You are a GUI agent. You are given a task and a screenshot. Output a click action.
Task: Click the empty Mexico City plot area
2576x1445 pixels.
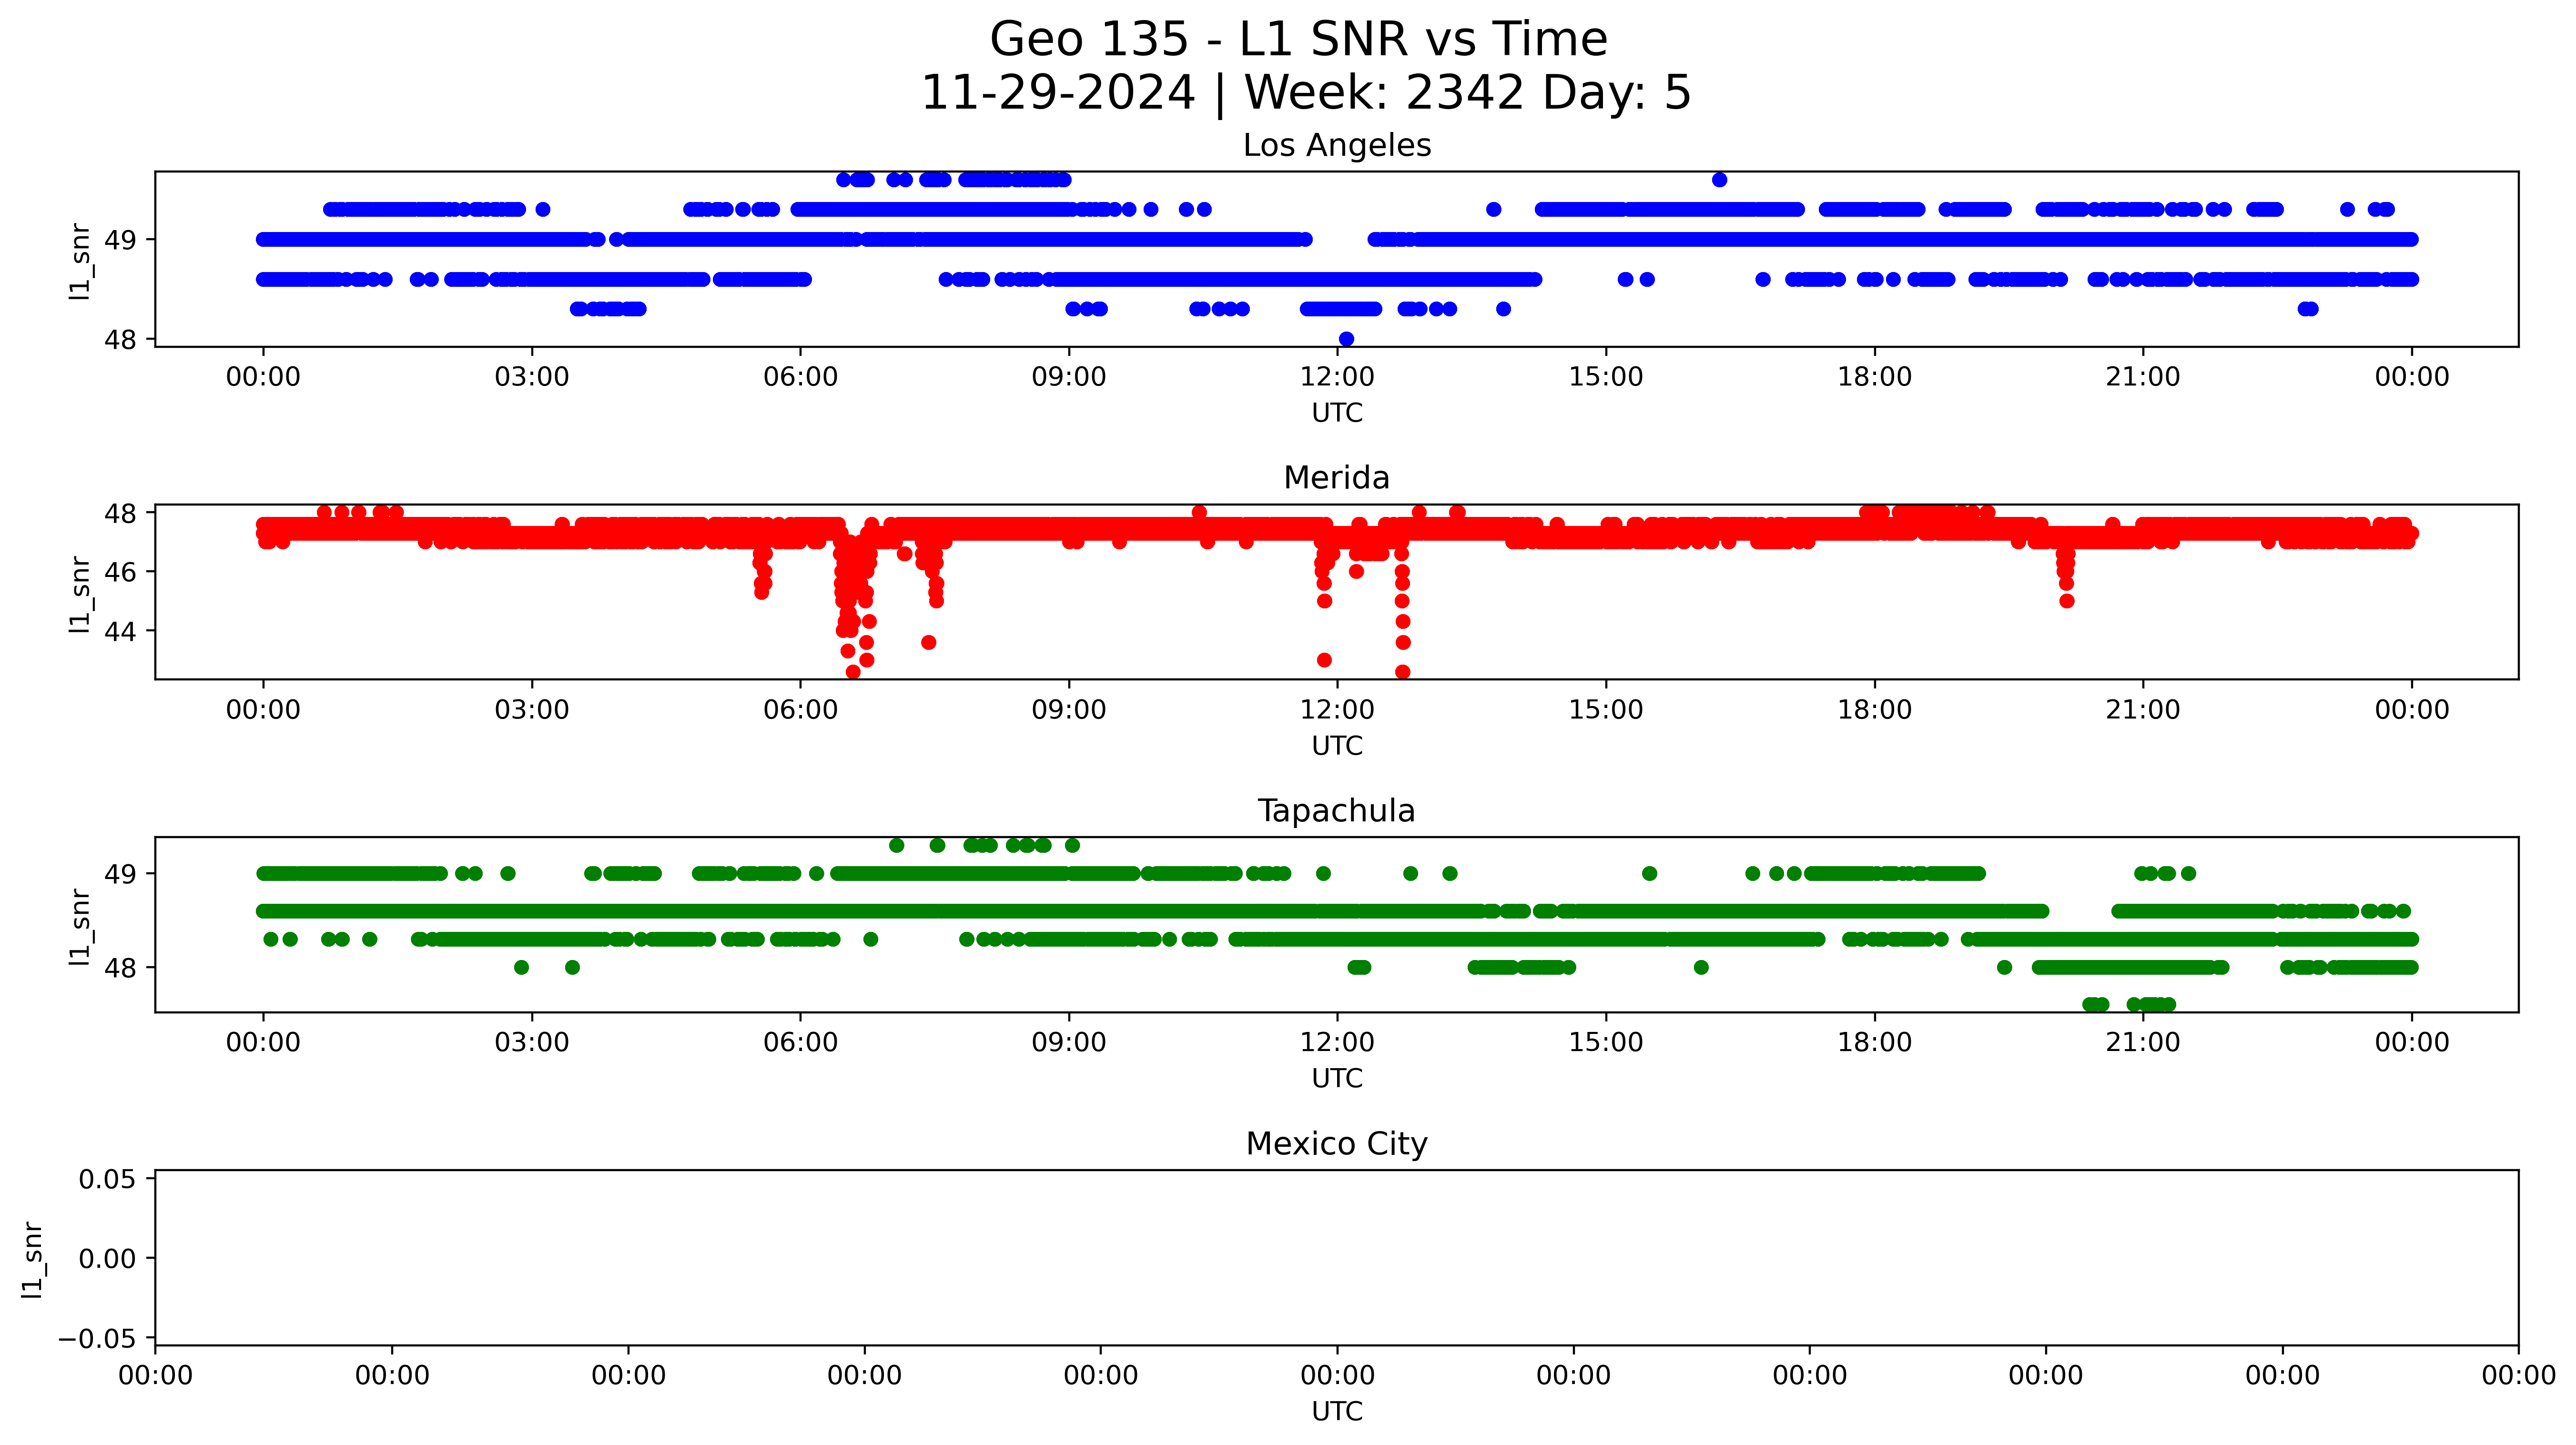tap(1336, 1258)
